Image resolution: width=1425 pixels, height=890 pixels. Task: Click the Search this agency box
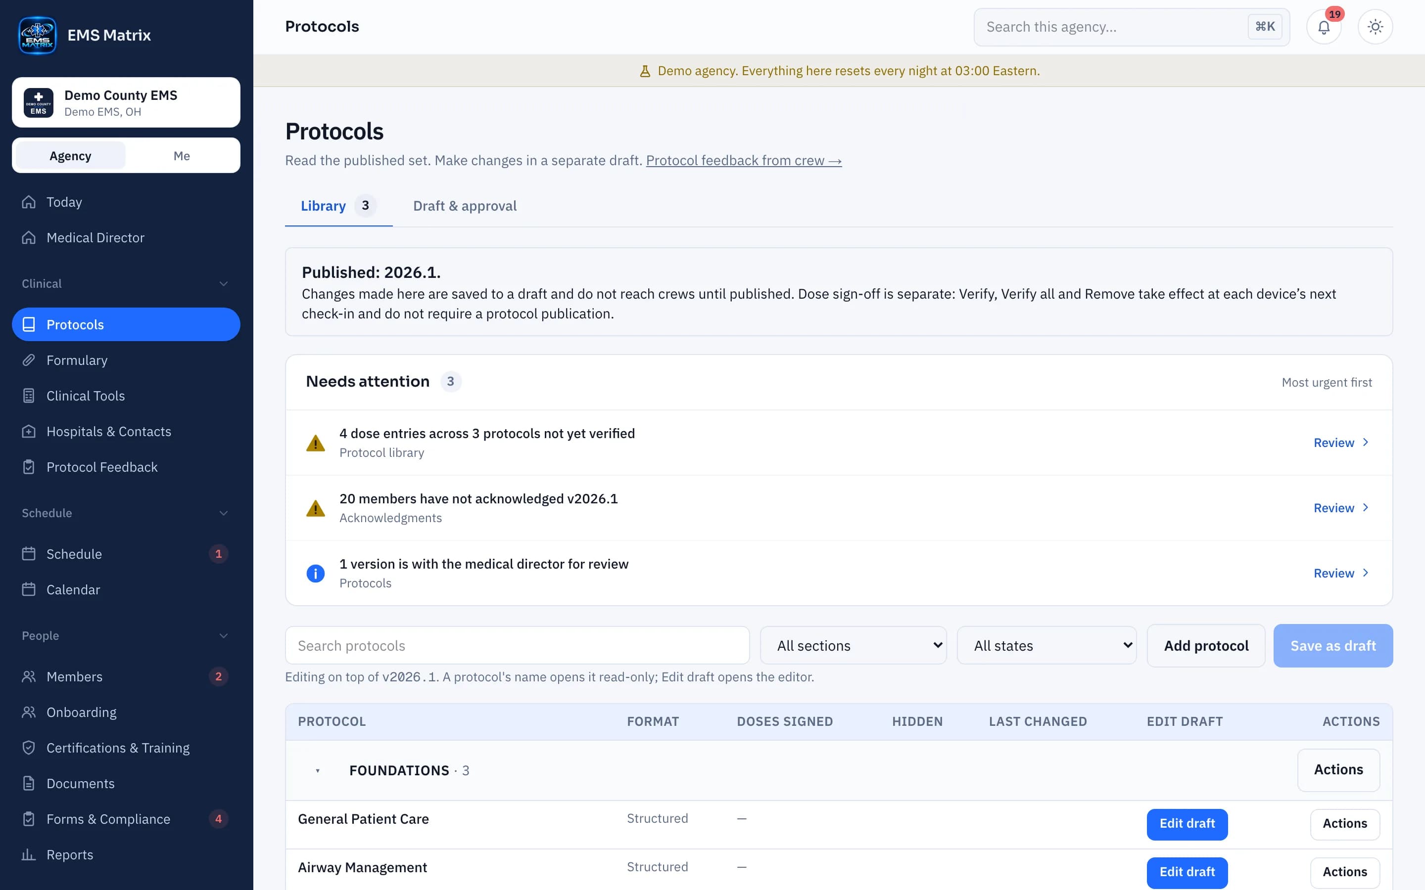tap(1131, 27)
